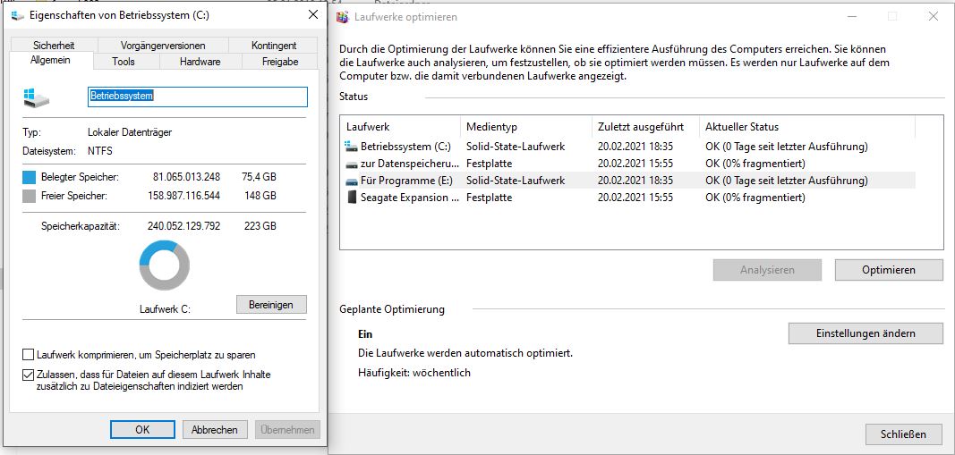Select the Betriebssystem (C:) row name
Viewport: 955px width, 455px height.
pyautogui.click(x=405, y=147)
